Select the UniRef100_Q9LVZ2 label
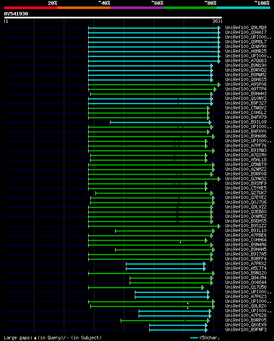274x341 pixels. [246, 207]
